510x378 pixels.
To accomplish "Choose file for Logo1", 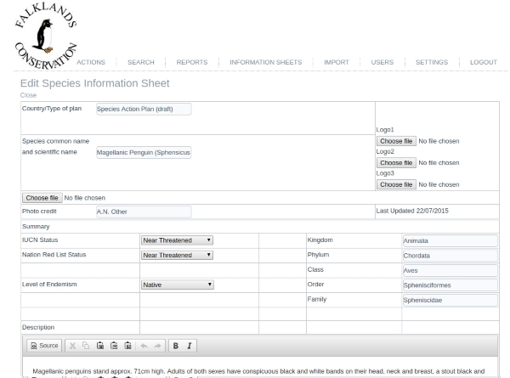I will pyautogui.click(x=396, y=141).
